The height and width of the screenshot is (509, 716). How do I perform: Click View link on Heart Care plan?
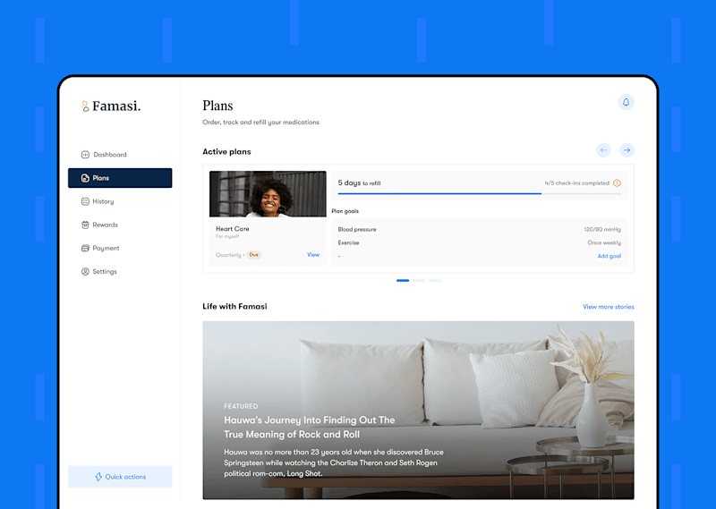pos(313,255)
